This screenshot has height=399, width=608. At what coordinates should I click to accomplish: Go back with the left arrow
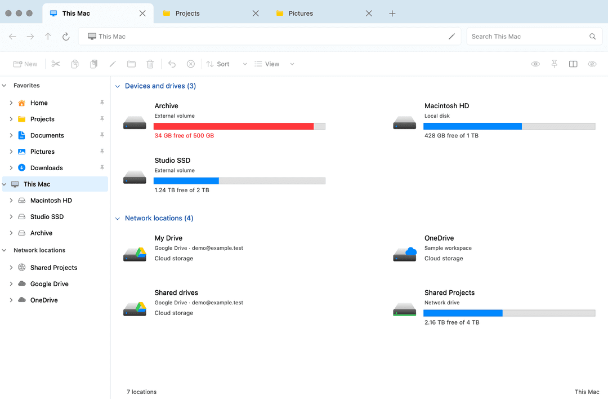tap(12, 37)
